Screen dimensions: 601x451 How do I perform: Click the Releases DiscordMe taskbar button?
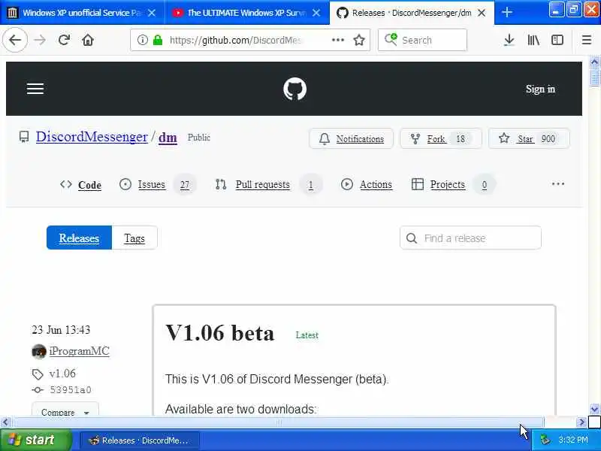140,440
